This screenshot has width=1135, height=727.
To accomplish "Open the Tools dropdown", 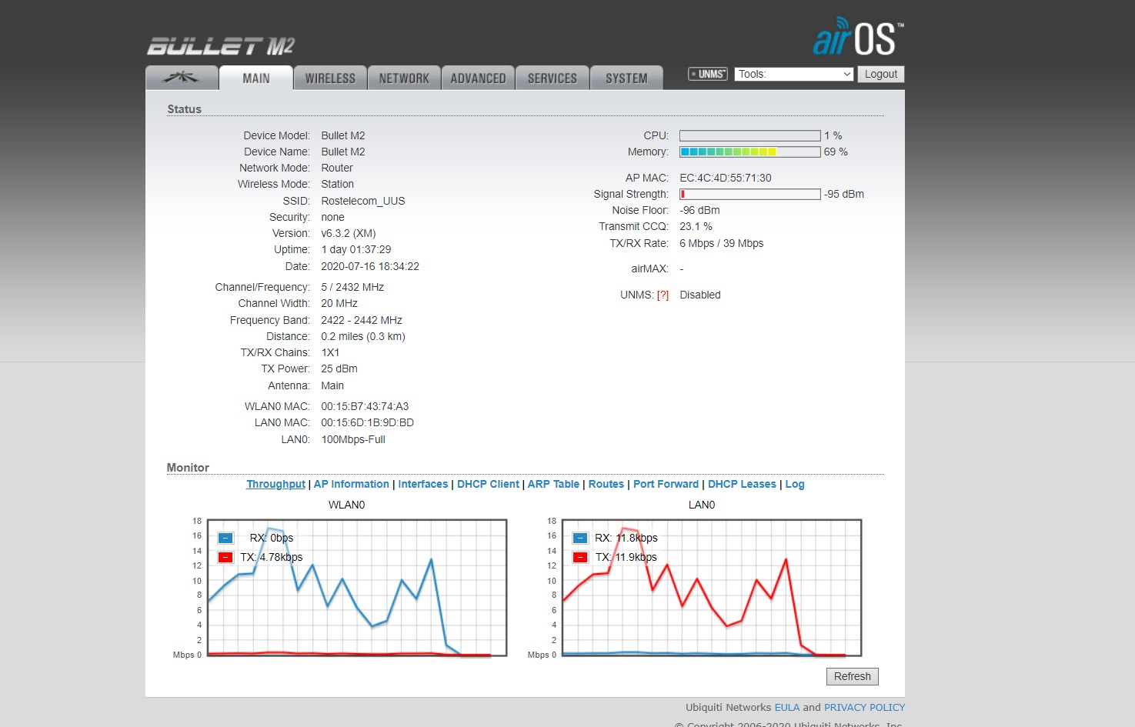I will click(x=794, y=74).
